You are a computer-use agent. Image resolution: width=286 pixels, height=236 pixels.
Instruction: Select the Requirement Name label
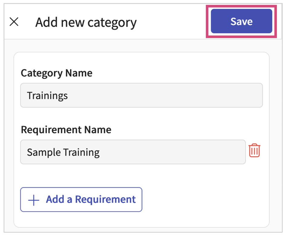(x=66, y=130)
